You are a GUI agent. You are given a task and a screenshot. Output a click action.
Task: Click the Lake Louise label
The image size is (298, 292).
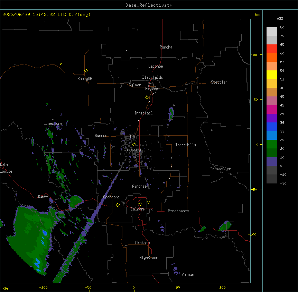pos(6,168)
